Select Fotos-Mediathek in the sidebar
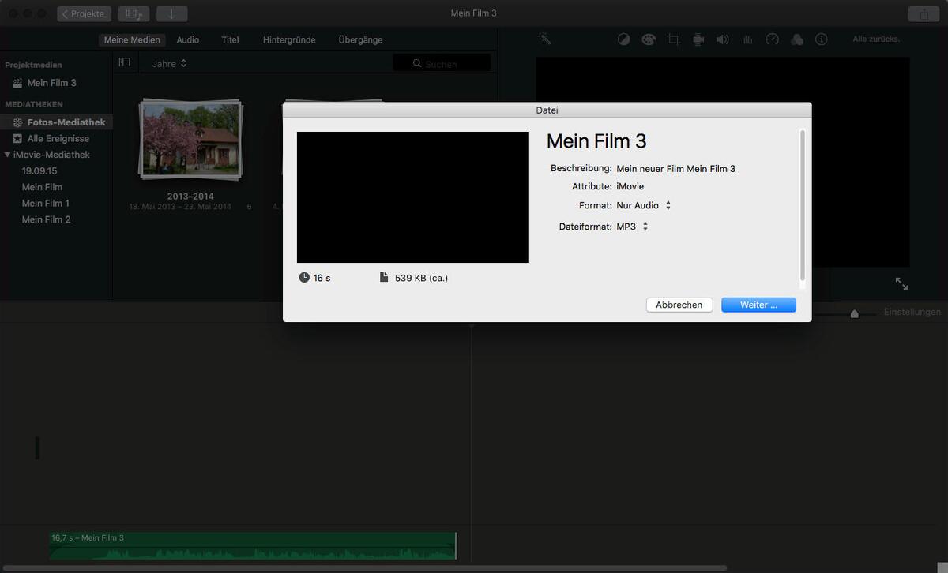This screenshot has width=948, height=573. [56, 122]
